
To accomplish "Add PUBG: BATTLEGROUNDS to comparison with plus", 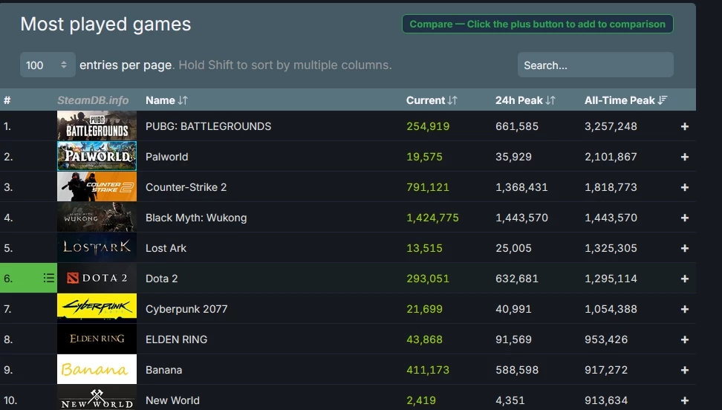I will 684,126.
